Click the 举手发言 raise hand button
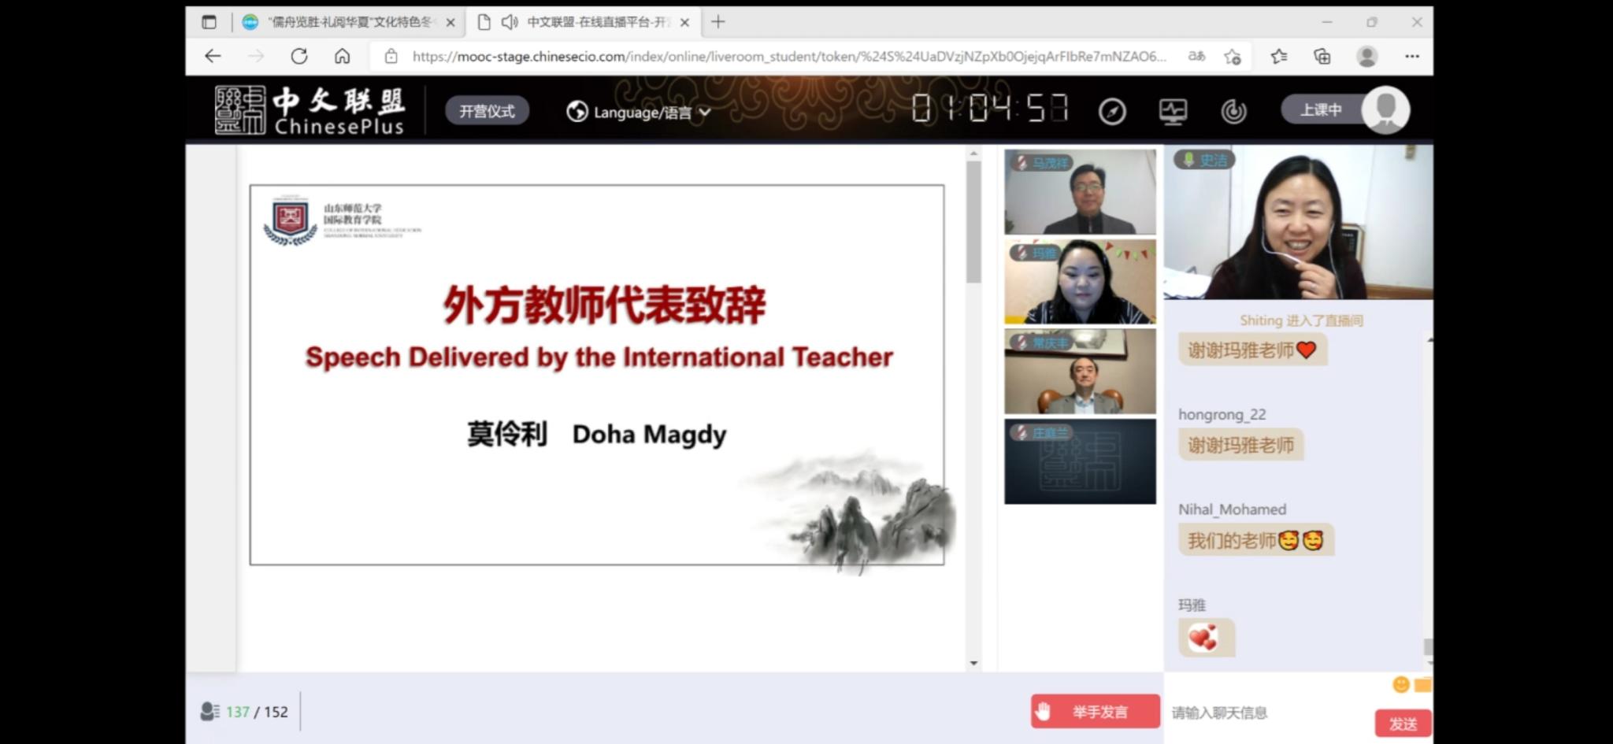 (1095, 712)
